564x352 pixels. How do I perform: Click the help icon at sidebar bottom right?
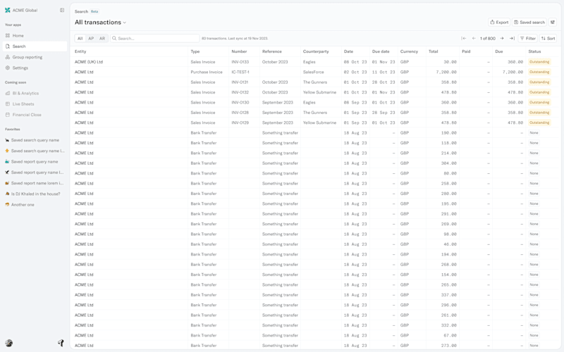pyautogui.click(x=61, y=343)
